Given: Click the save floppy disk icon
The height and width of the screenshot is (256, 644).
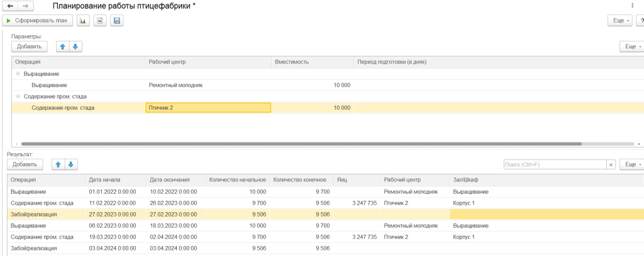Looking at the screenshot, I should pos(116,21).
